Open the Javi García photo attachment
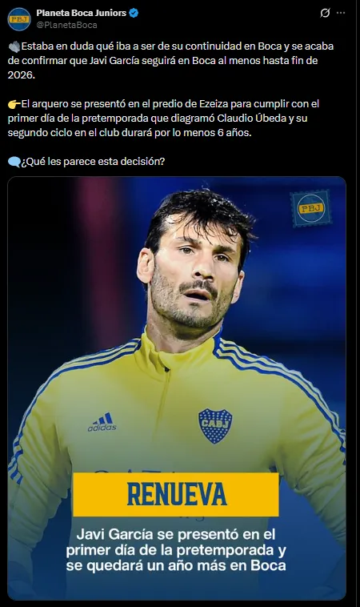 point(177,388)
